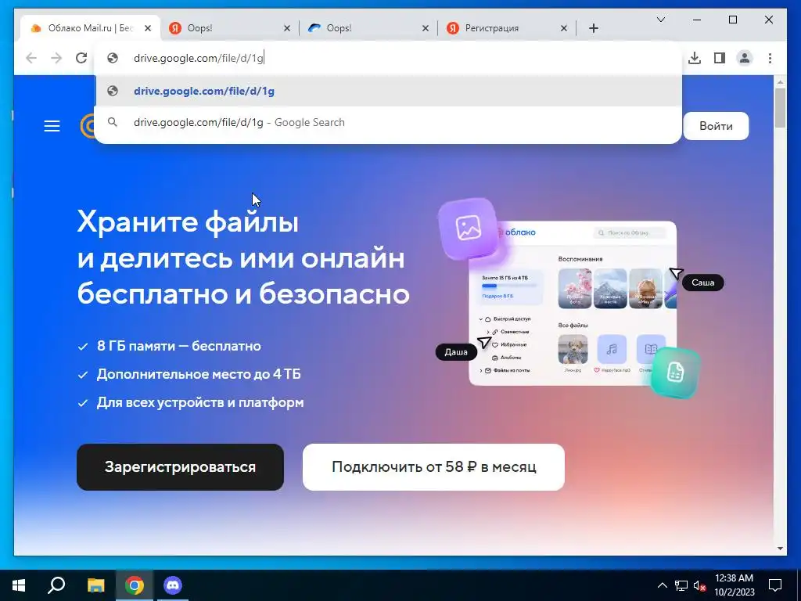This screenshot has height=601, width=801.
Task: Go back using the browser back arrow
Action: (x=31, y=58)
